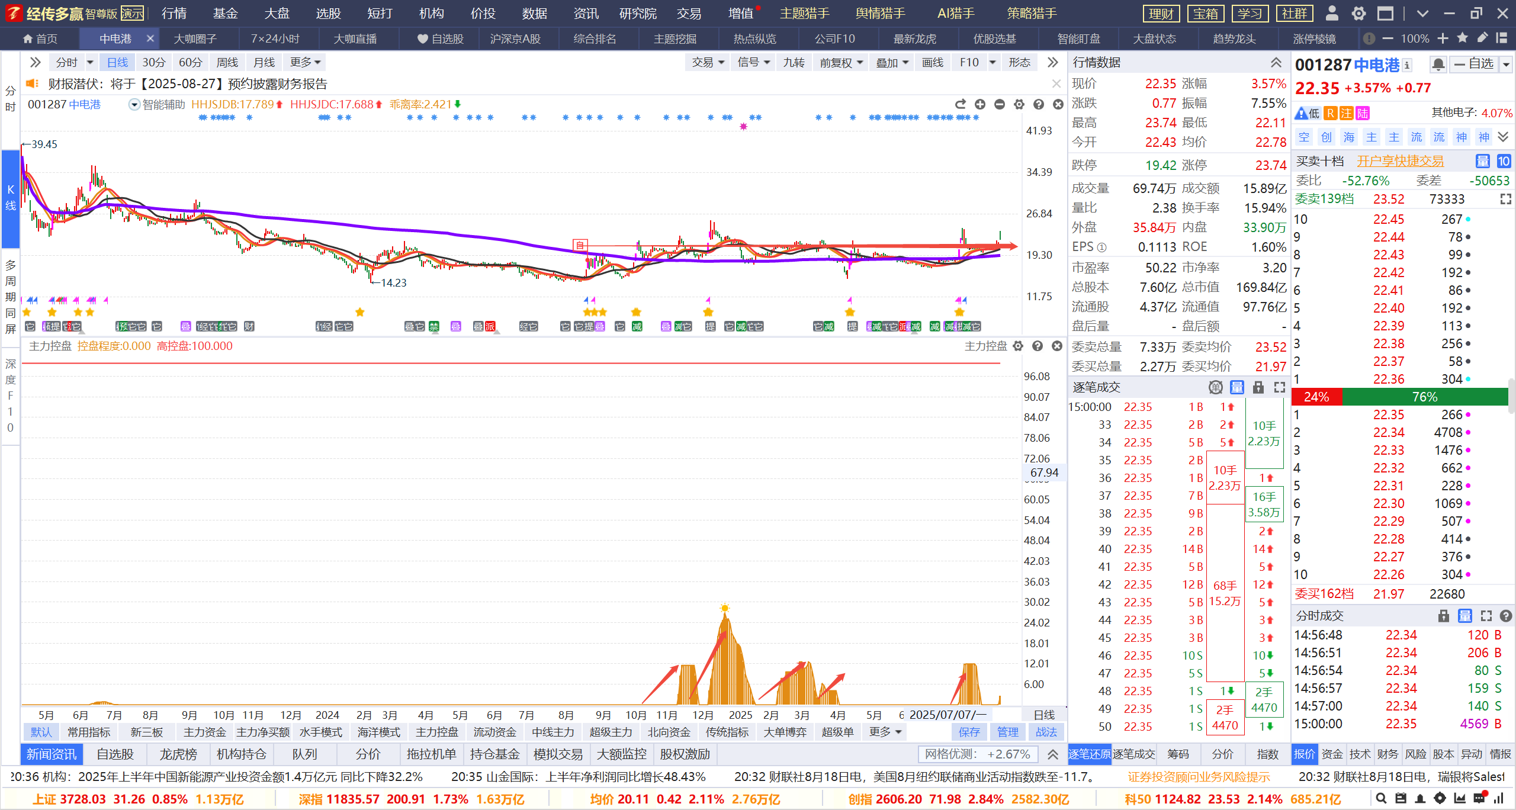This screenshot has height=810, width=1516.
Task: Click the 保存 button
Action: pos(969,732)
